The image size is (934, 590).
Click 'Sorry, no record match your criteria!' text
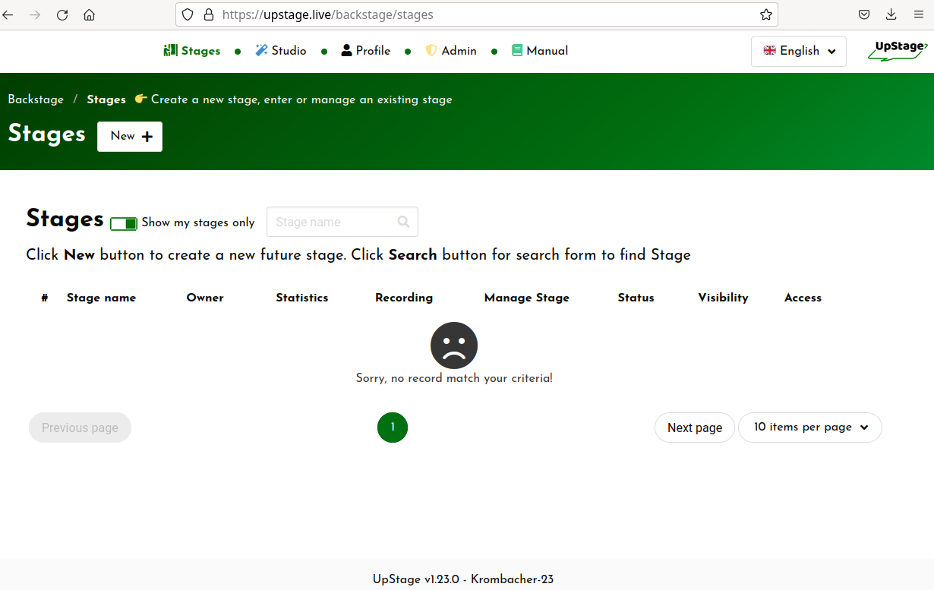(454, 378)
